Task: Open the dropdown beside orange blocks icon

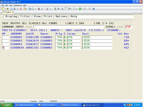Action: [x=27, y=9]
